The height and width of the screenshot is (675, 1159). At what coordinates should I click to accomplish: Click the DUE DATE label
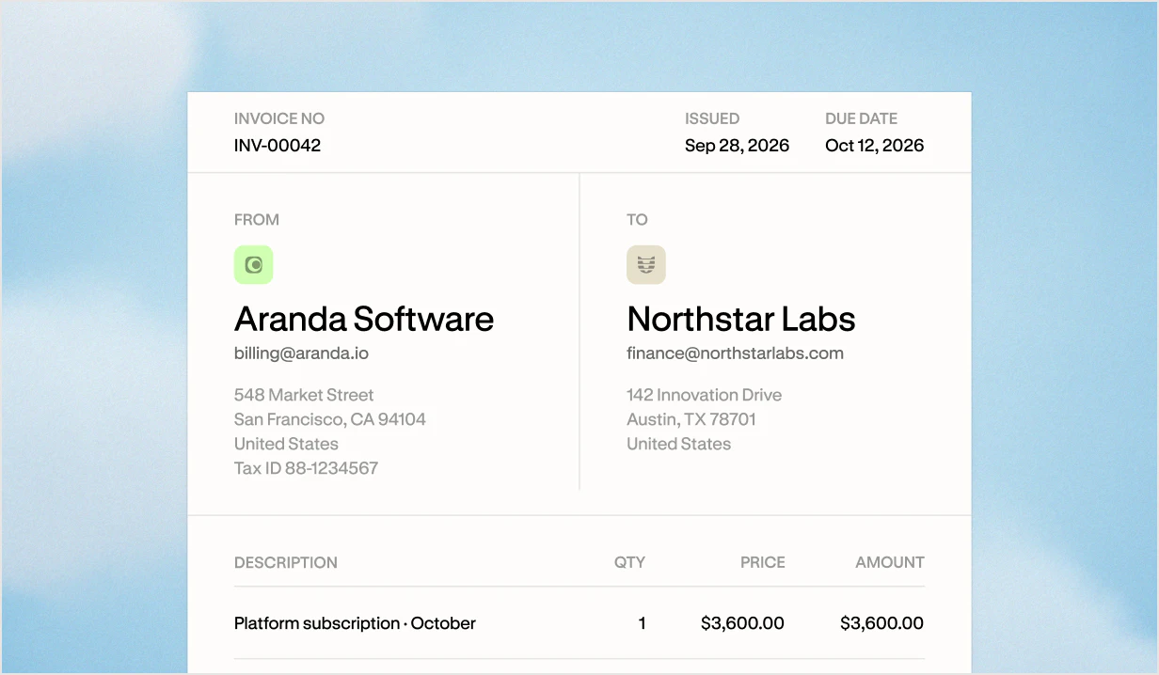tap(862, 118)
